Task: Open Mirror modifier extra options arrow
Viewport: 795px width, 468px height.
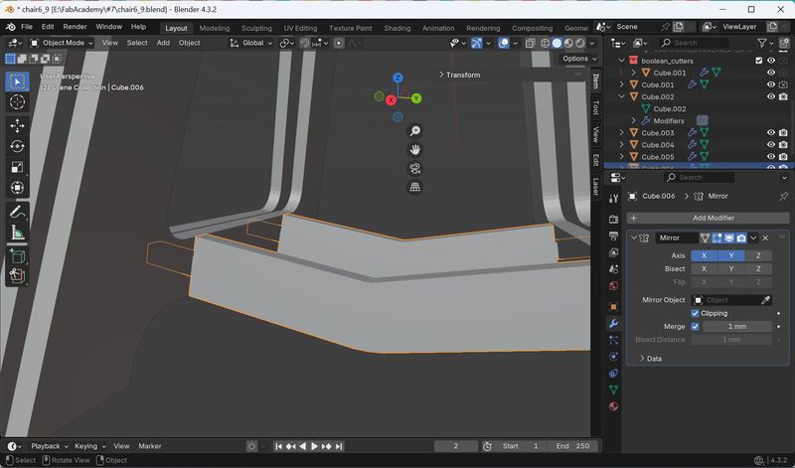Action: point(753,237)
